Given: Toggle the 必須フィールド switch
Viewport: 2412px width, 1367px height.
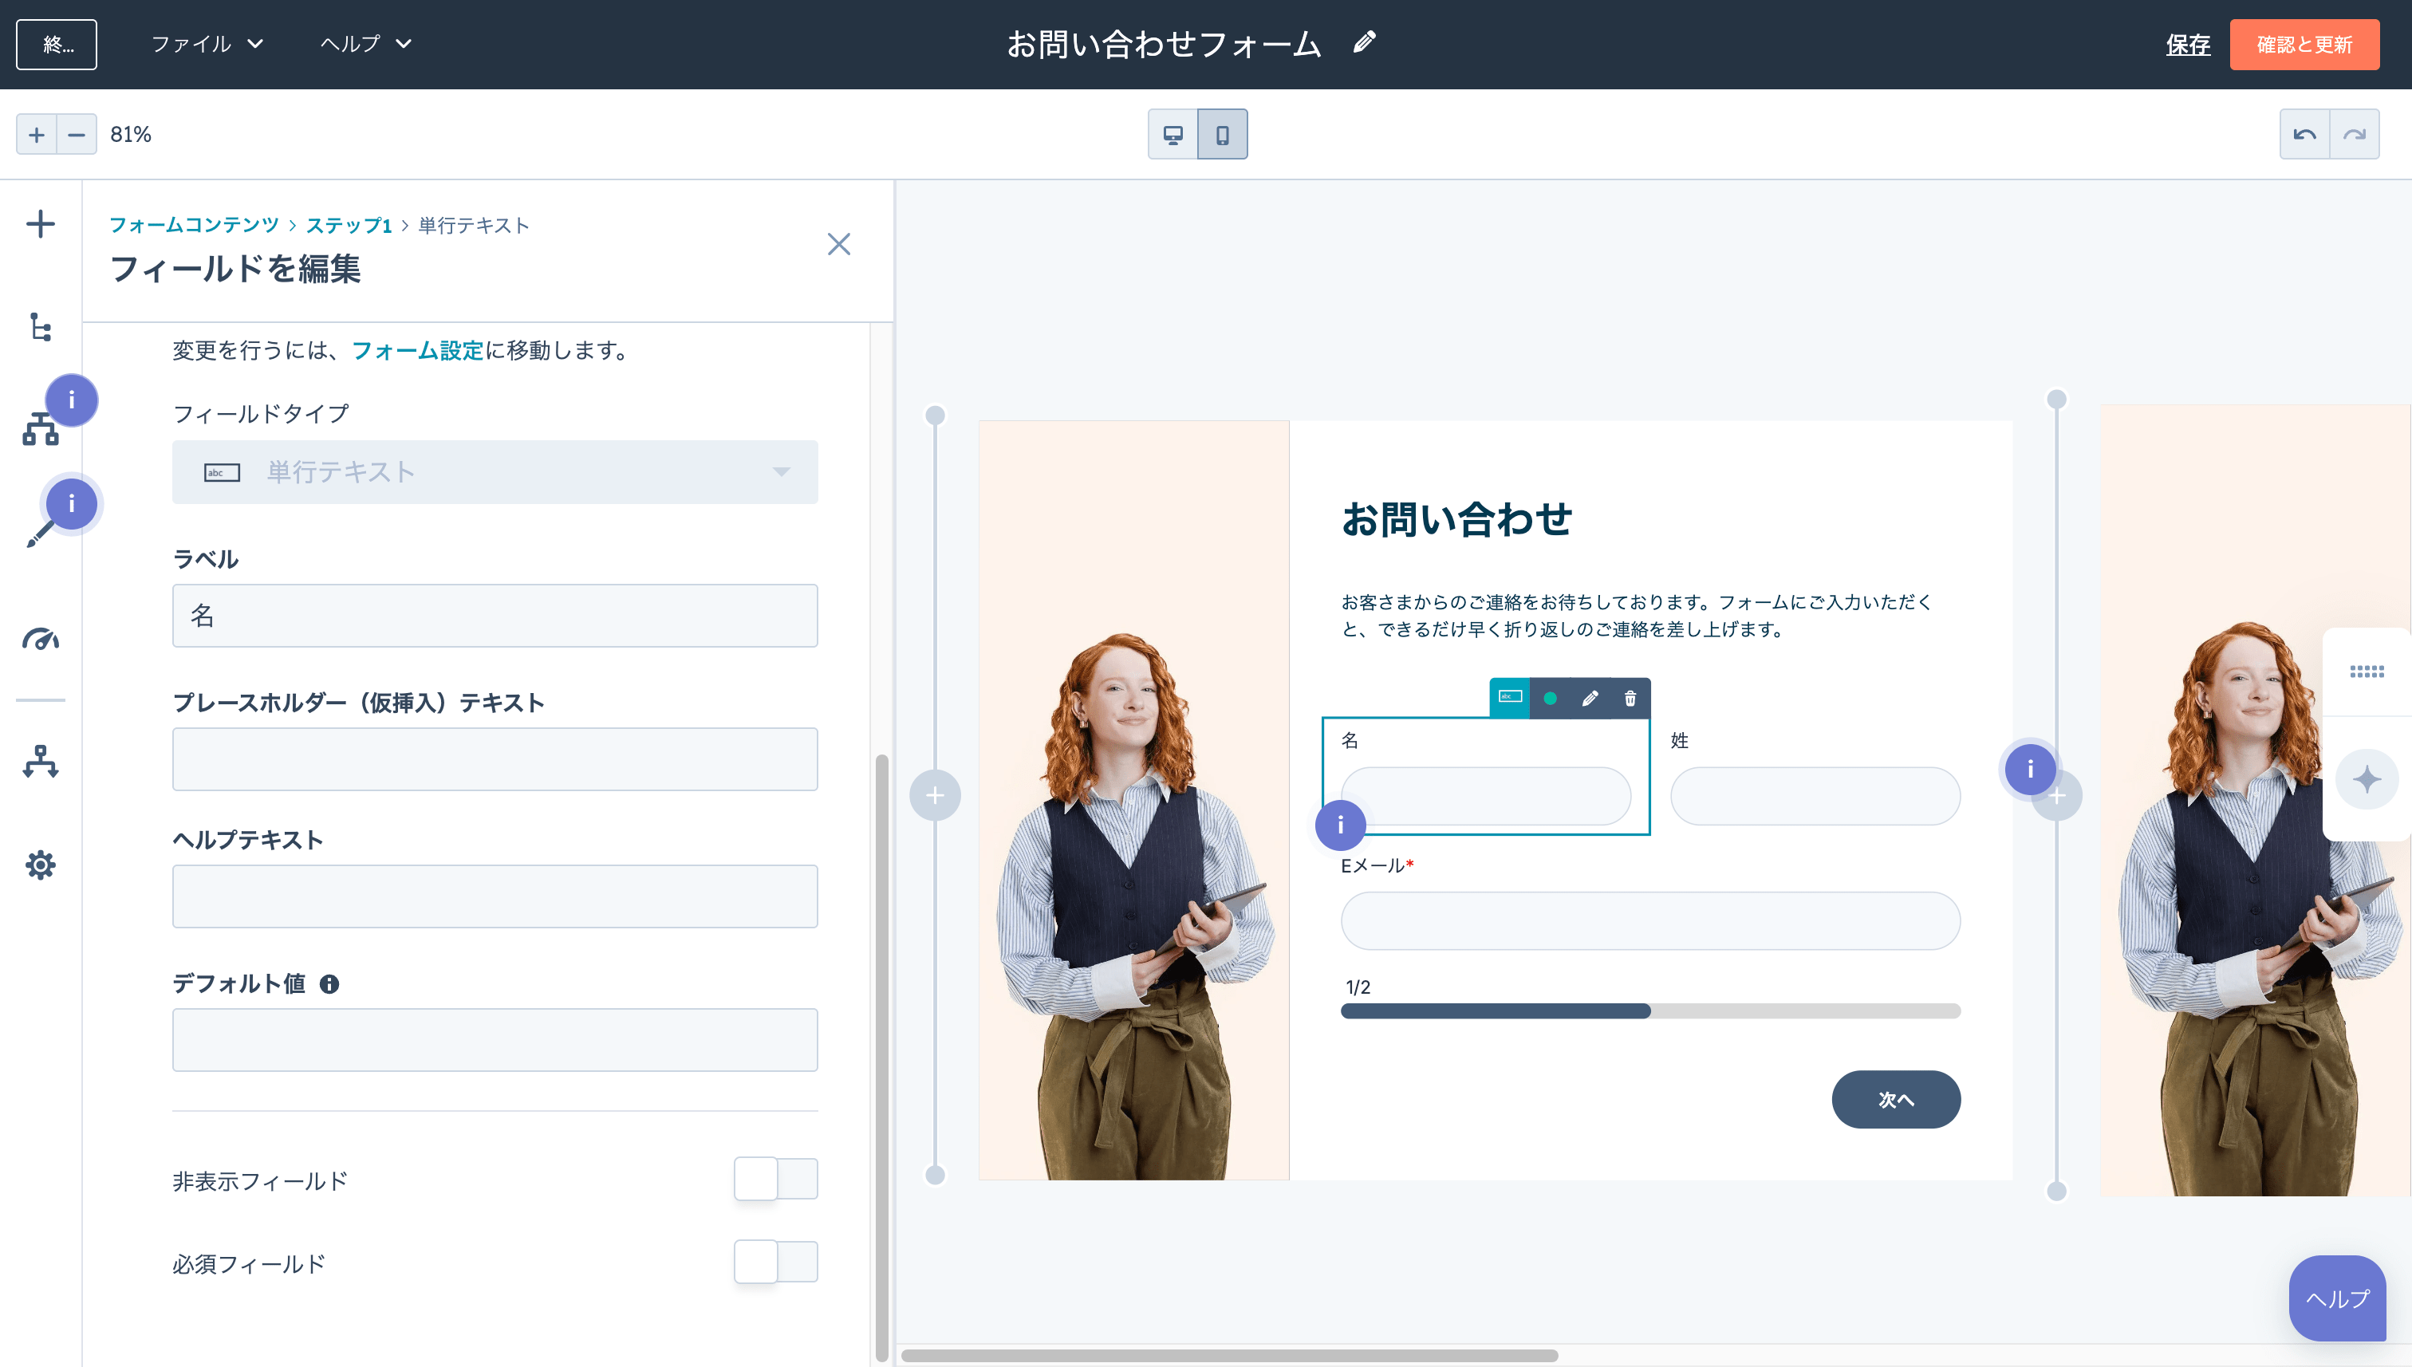Looking at the screenshot, I should pos(775,1261).
